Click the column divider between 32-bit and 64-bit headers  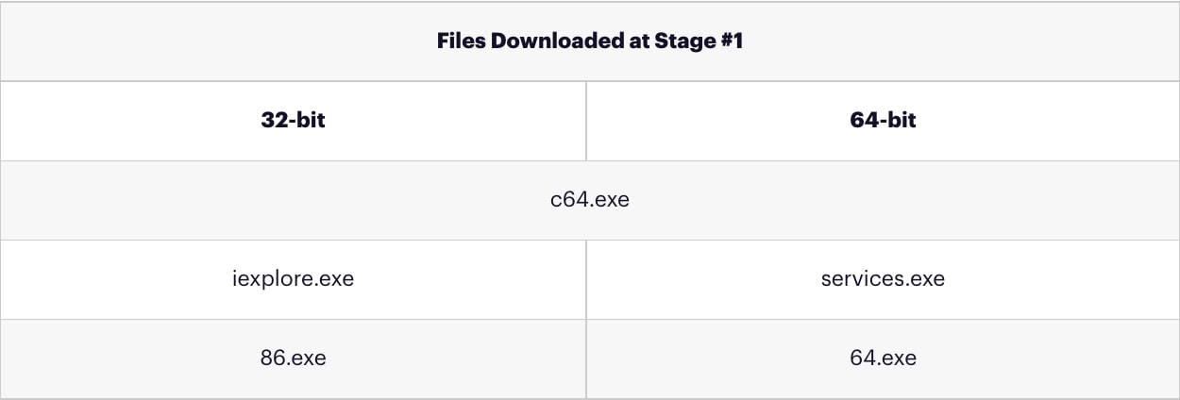tap(586, 121)
